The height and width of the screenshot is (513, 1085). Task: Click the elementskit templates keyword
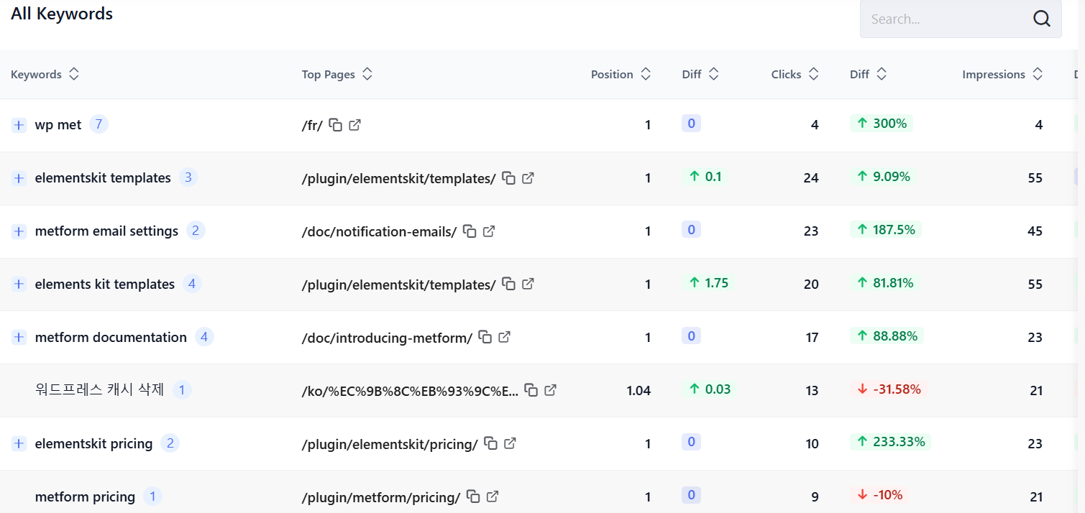coord(103,178)
